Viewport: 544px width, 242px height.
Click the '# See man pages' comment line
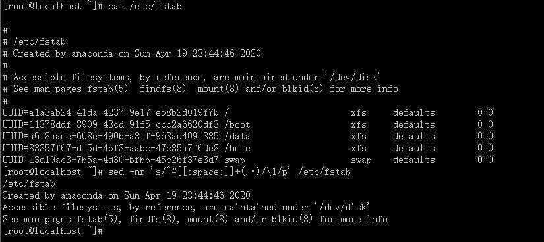coord(200,89)
